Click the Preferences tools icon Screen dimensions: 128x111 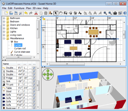pos(20,13)
